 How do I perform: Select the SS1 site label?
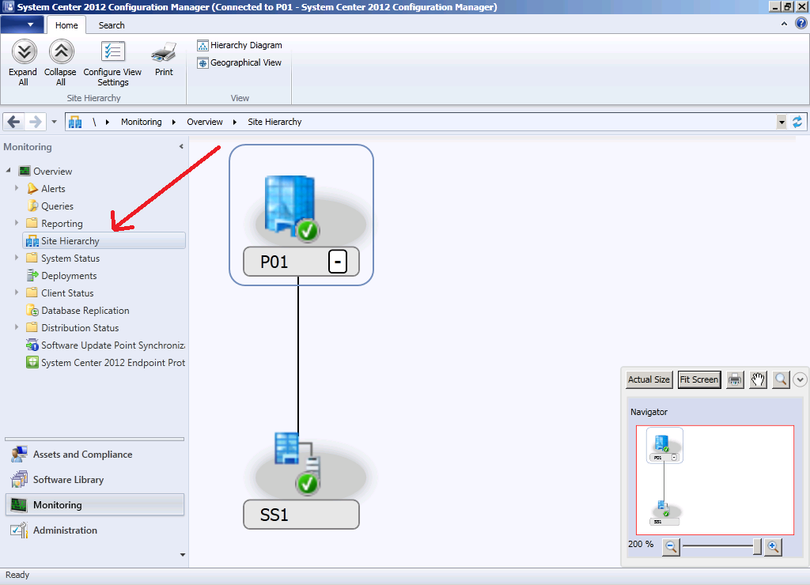tap(301, 515)
